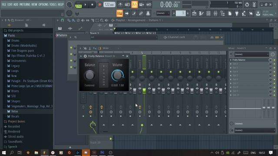
Task: Open the ADD menu
Action: click(x=16, y=4)
